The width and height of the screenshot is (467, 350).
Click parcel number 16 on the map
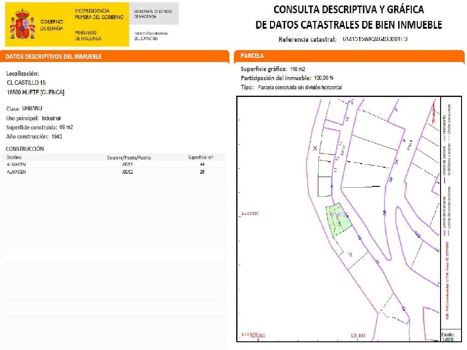coord(350,254)
